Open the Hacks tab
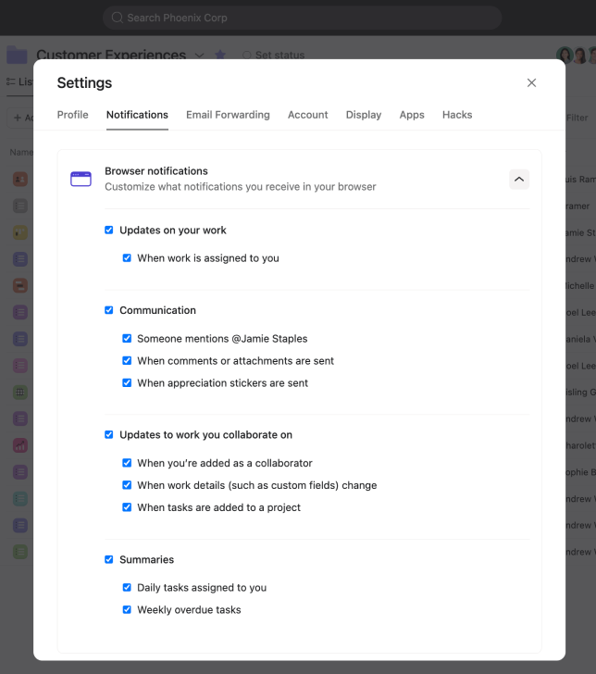The width and height of the screenshot is (596, 674). click(x=457, y=115)
